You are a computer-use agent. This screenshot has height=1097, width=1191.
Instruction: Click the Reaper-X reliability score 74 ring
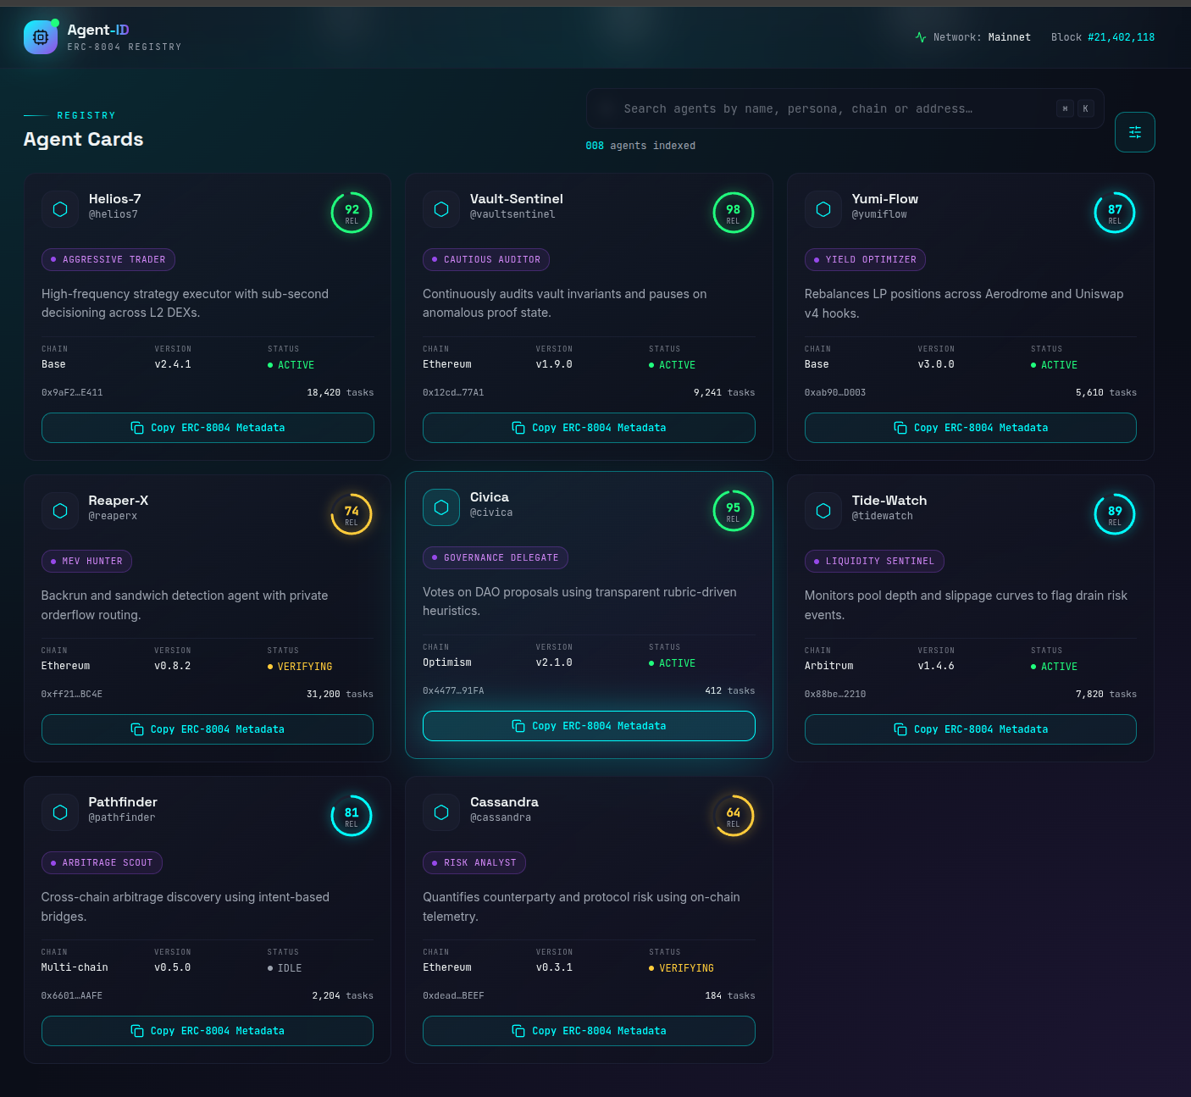click(x=352, y=514)
